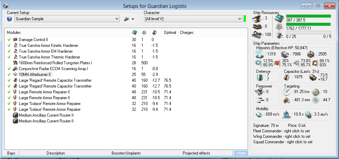Viewport: 339px width, 159px height.
Task: Click the window app icon in title bar
Action: pyautogui.click(x=6, y=6)
